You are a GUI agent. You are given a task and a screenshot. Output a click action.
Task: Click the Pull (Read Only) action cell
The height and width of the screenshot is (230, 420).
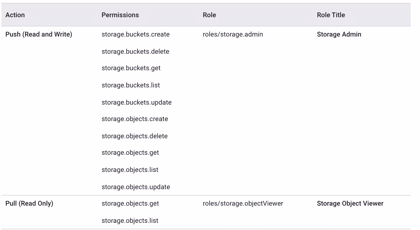coord(29,203)
